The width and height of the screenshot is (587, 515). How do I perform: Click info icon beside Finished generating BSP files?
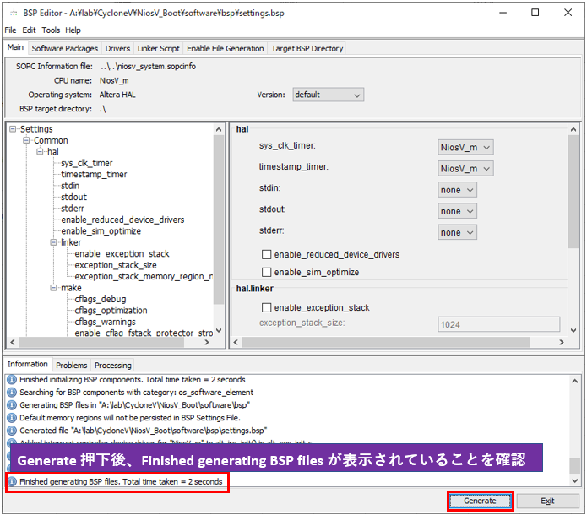[12, 482]
